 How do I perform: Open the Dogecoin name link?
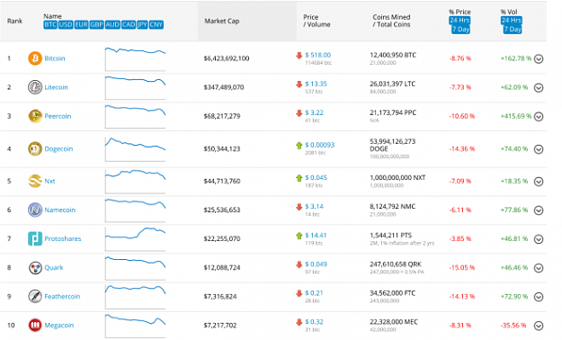pyautogui.click(x=58, y=148)
